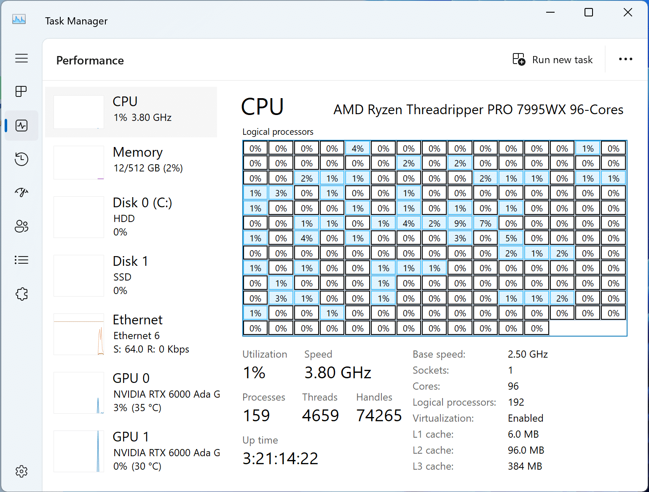The width and height of the screenshot is (649, 492).
Task: Click the L2 cache 96.0 MB value
Action: 526,450
